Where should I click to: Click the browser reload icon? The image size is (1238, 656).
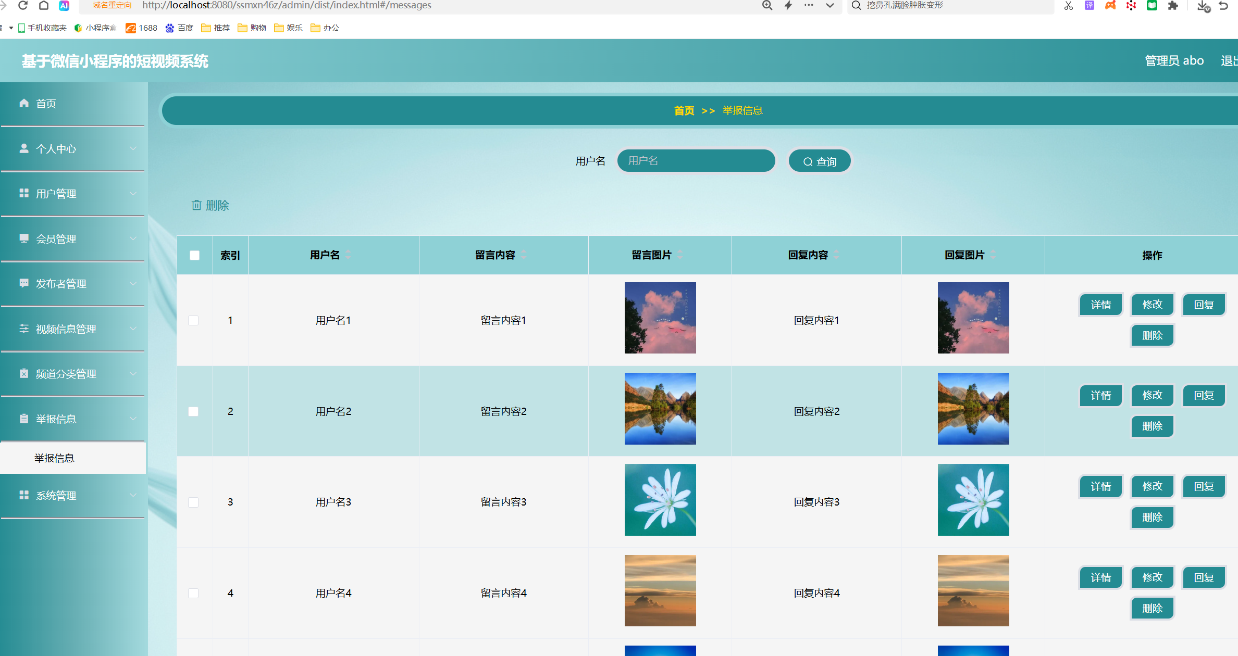[x=23, y=5]
